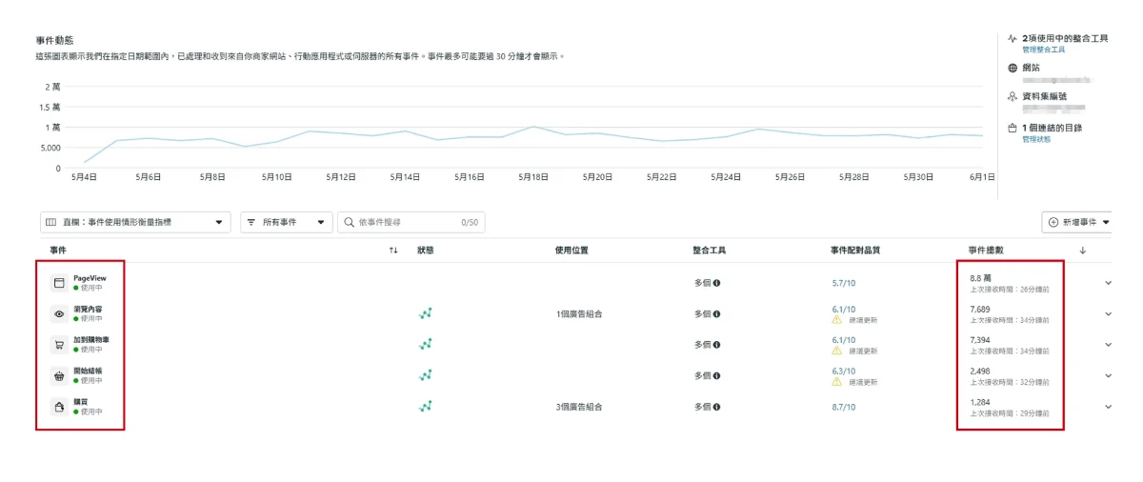Click the info icon beside 多個 in 開始結帳 row
The width and height of the screenshot is (1143, 482).
click(x=716, y=375)
